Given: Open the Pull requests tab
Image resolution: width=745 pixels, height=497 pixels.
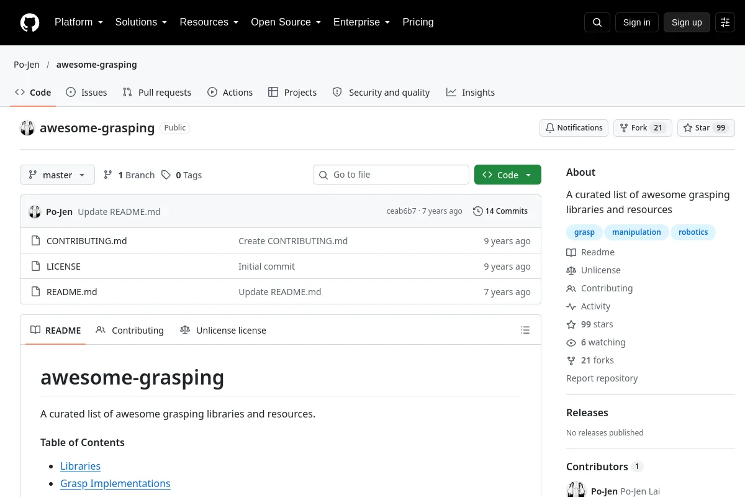Looking at the screenshot, I should [157, 93].
